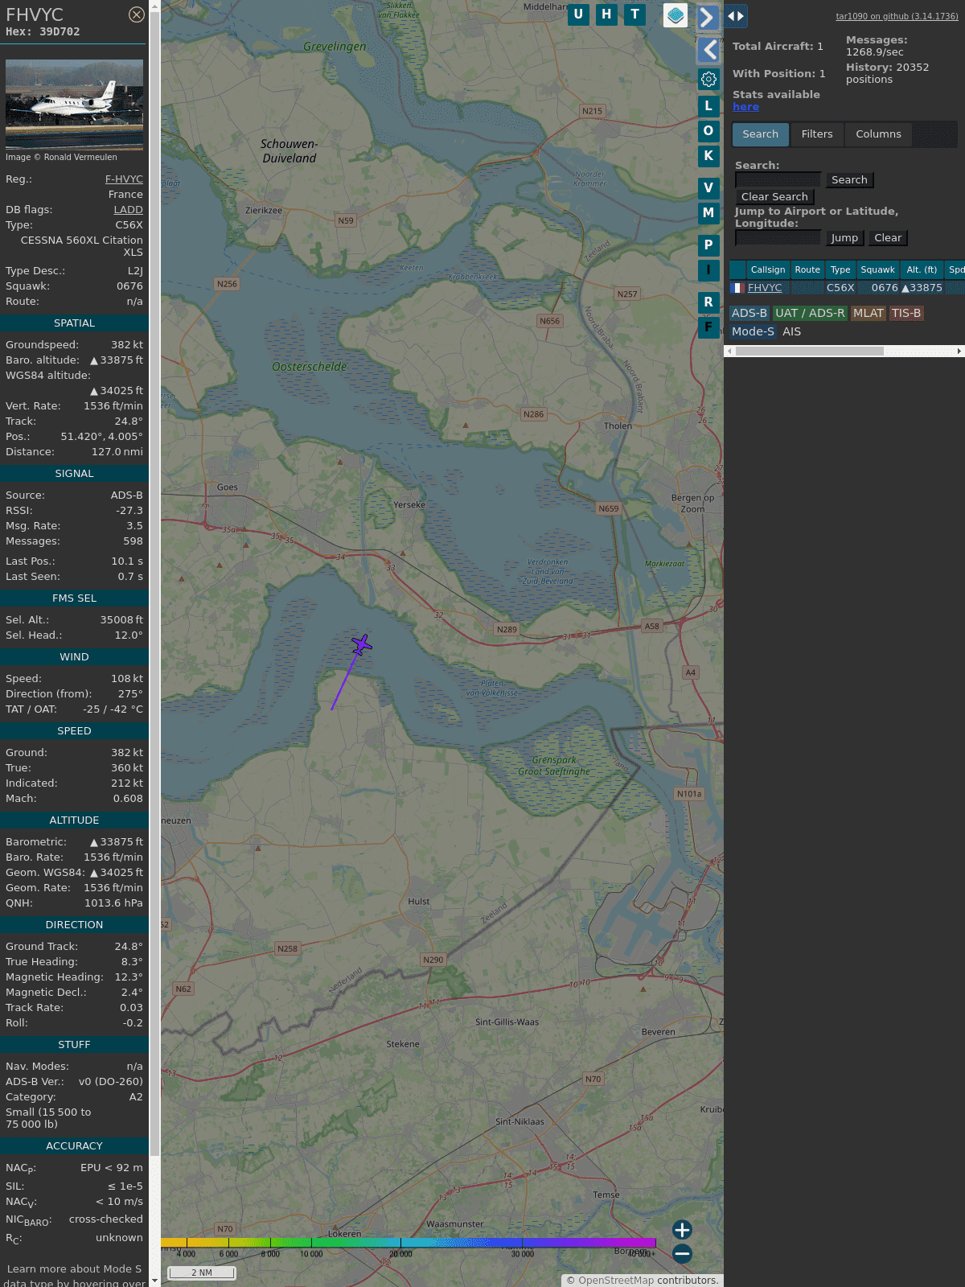Image resolution: width=965 pixels, height=1287 pixels.
Task: Click the double-arrow sidebar width toggle
Action: click(x=736, y=15)
